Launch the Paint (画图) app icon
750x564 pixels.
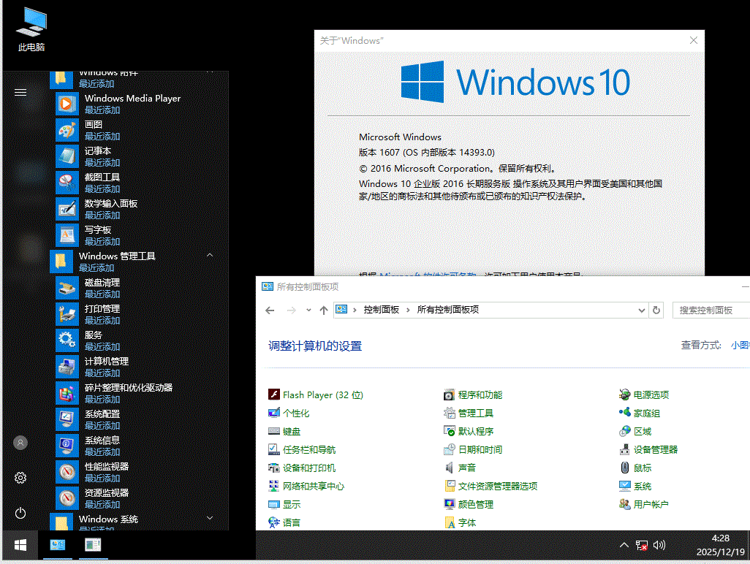[x=67, y=130]
